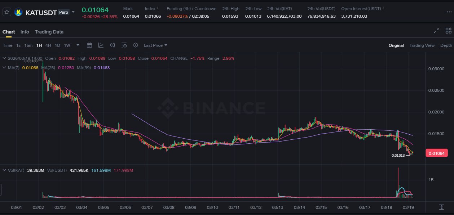This screenshot has height=215, width=454.
Task: Click the fullscreen expand icon above the chart
Action: click(436, 31)
